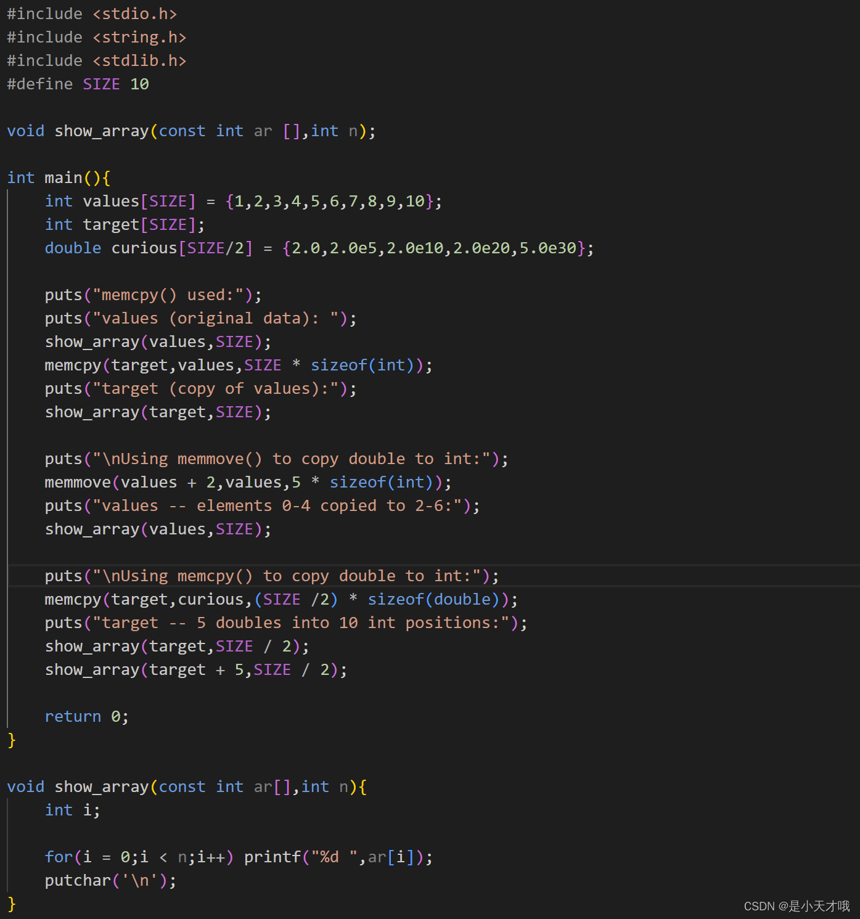The height and width of the screenshot is (919, 860).
Task: Click the for loop header in show_array
Action: pyautogui.click(x=139, y=857)
